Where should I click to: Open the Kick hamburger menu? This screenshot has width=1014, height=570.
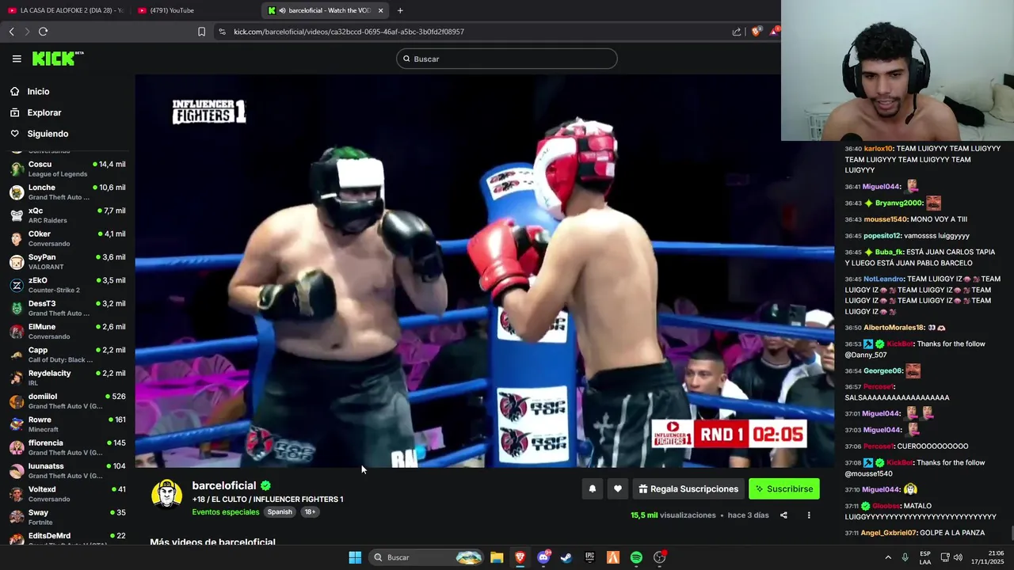click(17, 59)
